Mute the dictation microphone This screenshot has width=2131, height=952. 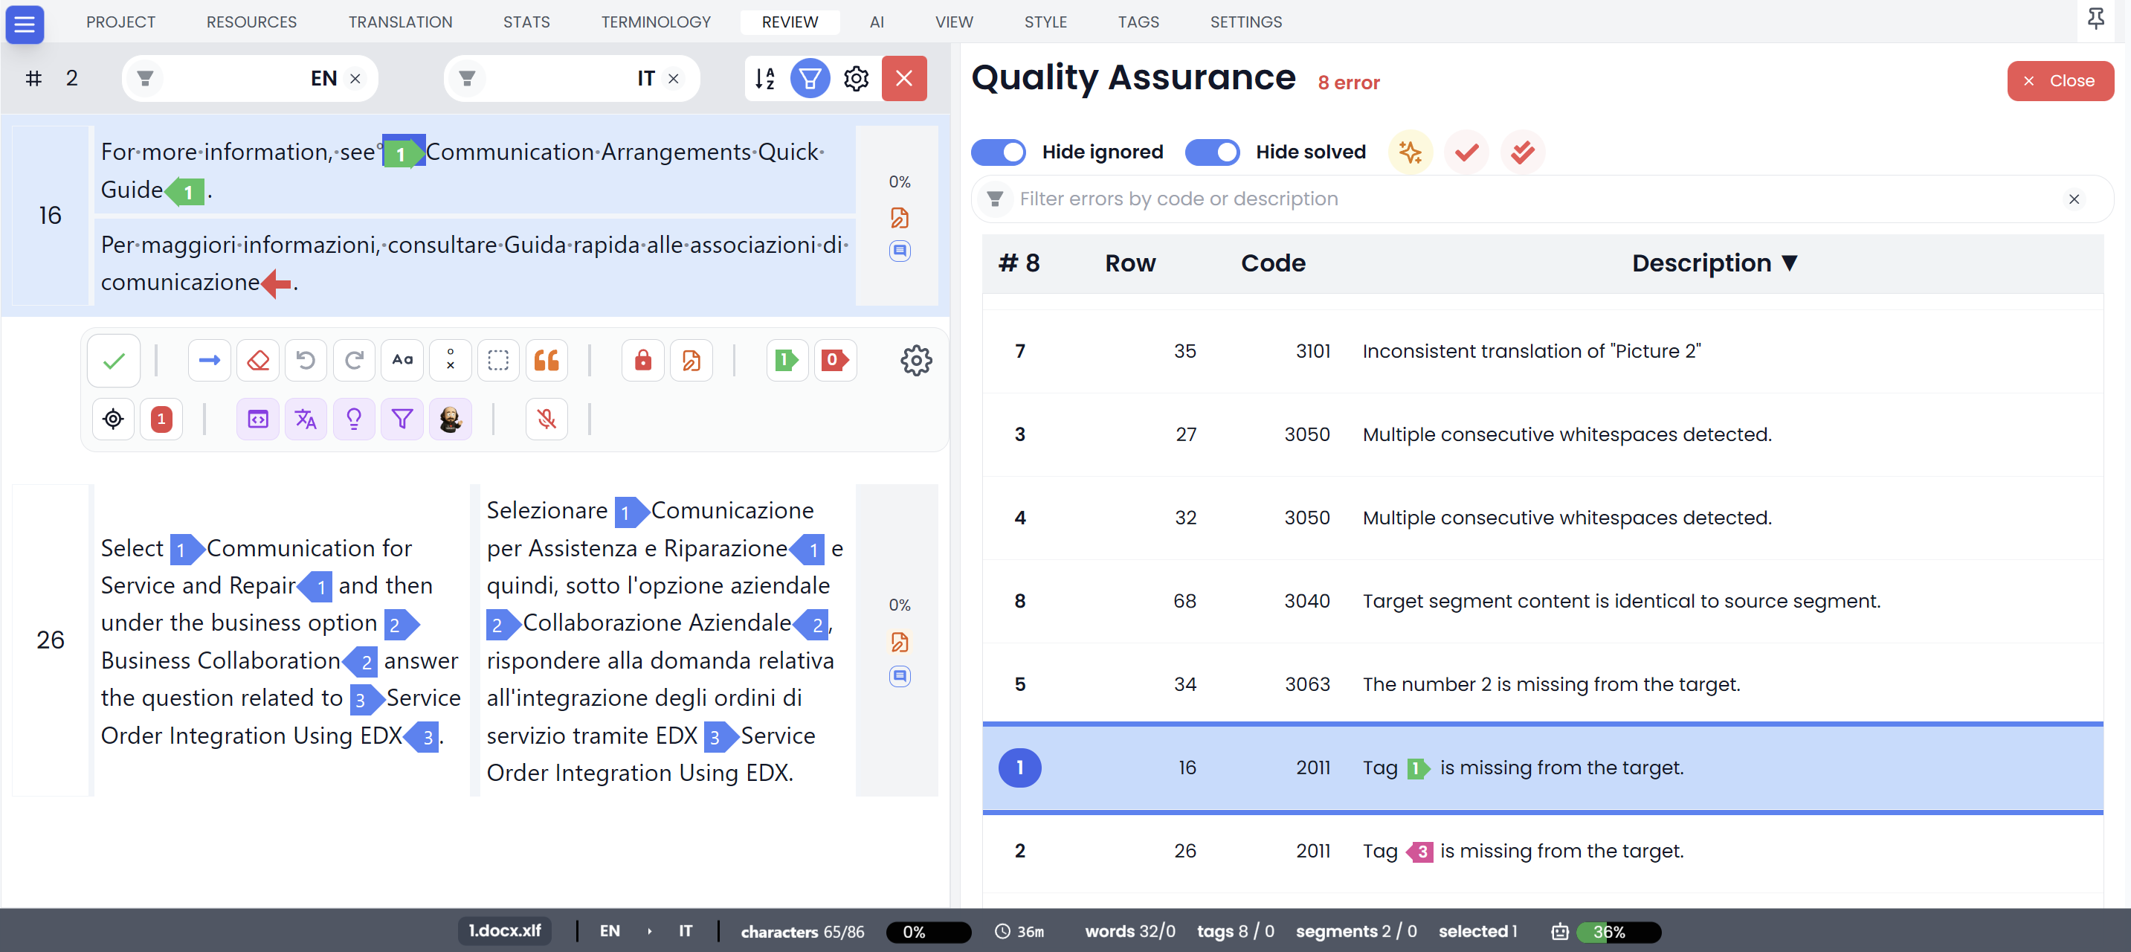click(x=546, y=419)
